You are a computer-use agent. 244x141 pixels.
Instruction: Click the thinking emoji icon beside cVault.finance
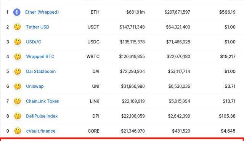point(18,131)
